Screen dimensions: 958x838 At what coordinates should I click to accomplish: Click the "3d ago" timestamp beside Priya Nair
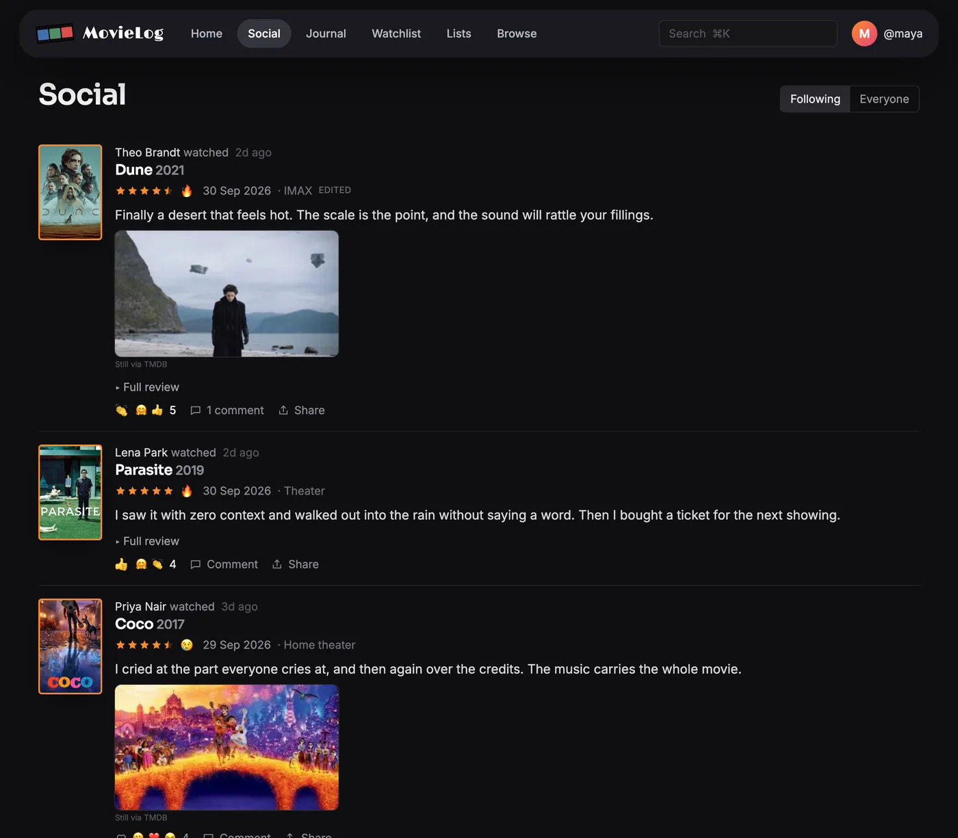pyautogui.click(x=239, y=607)
